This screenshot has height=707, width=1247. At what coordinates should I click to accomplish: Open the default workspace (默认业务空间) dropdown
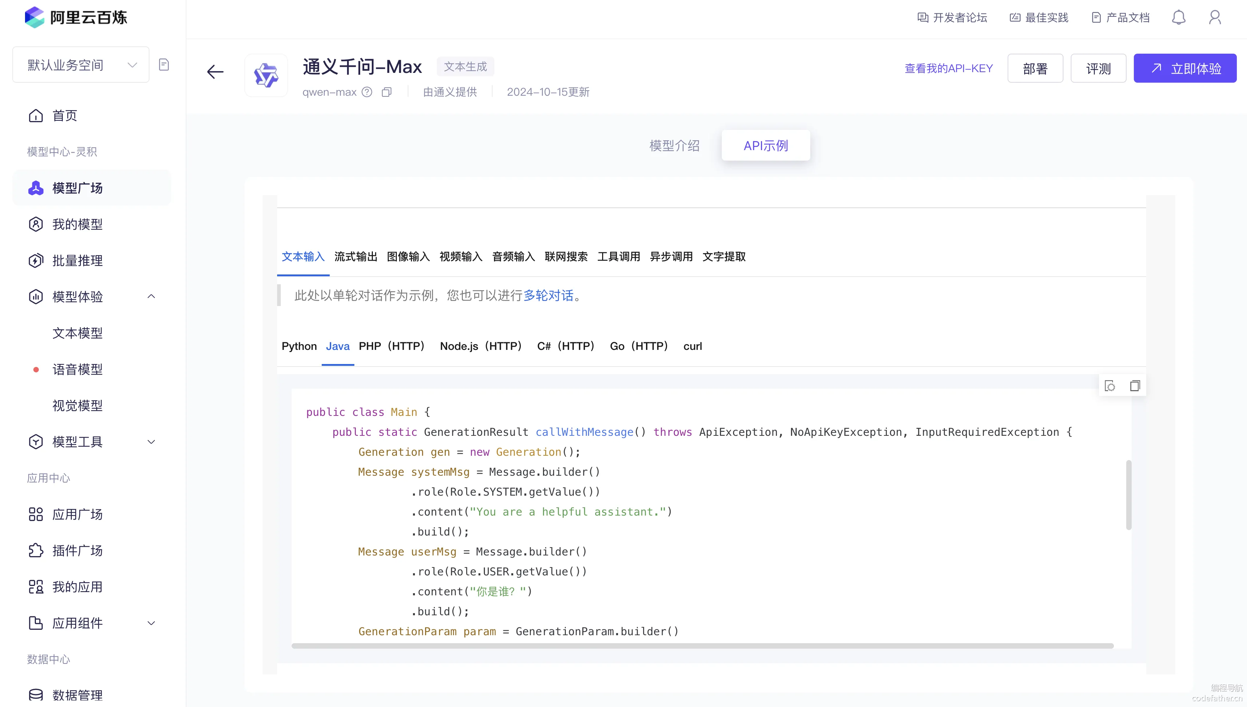pyautogui.click(x=81, y=65)
